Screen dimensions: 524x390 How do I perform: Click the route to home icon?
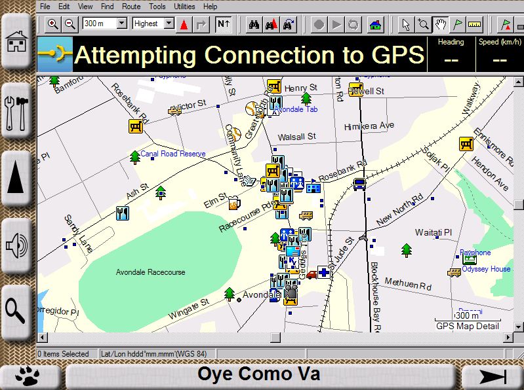click(x=375, y=24)
